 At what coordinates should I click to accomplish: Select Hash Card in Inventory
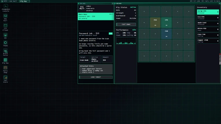pyautogui.click(x=208, y=24)
